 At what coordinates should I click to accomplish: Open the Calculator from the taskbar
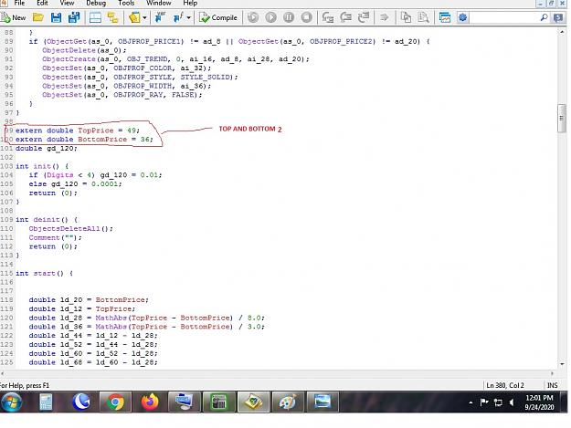pyautogui.click(x=46, y=402)
